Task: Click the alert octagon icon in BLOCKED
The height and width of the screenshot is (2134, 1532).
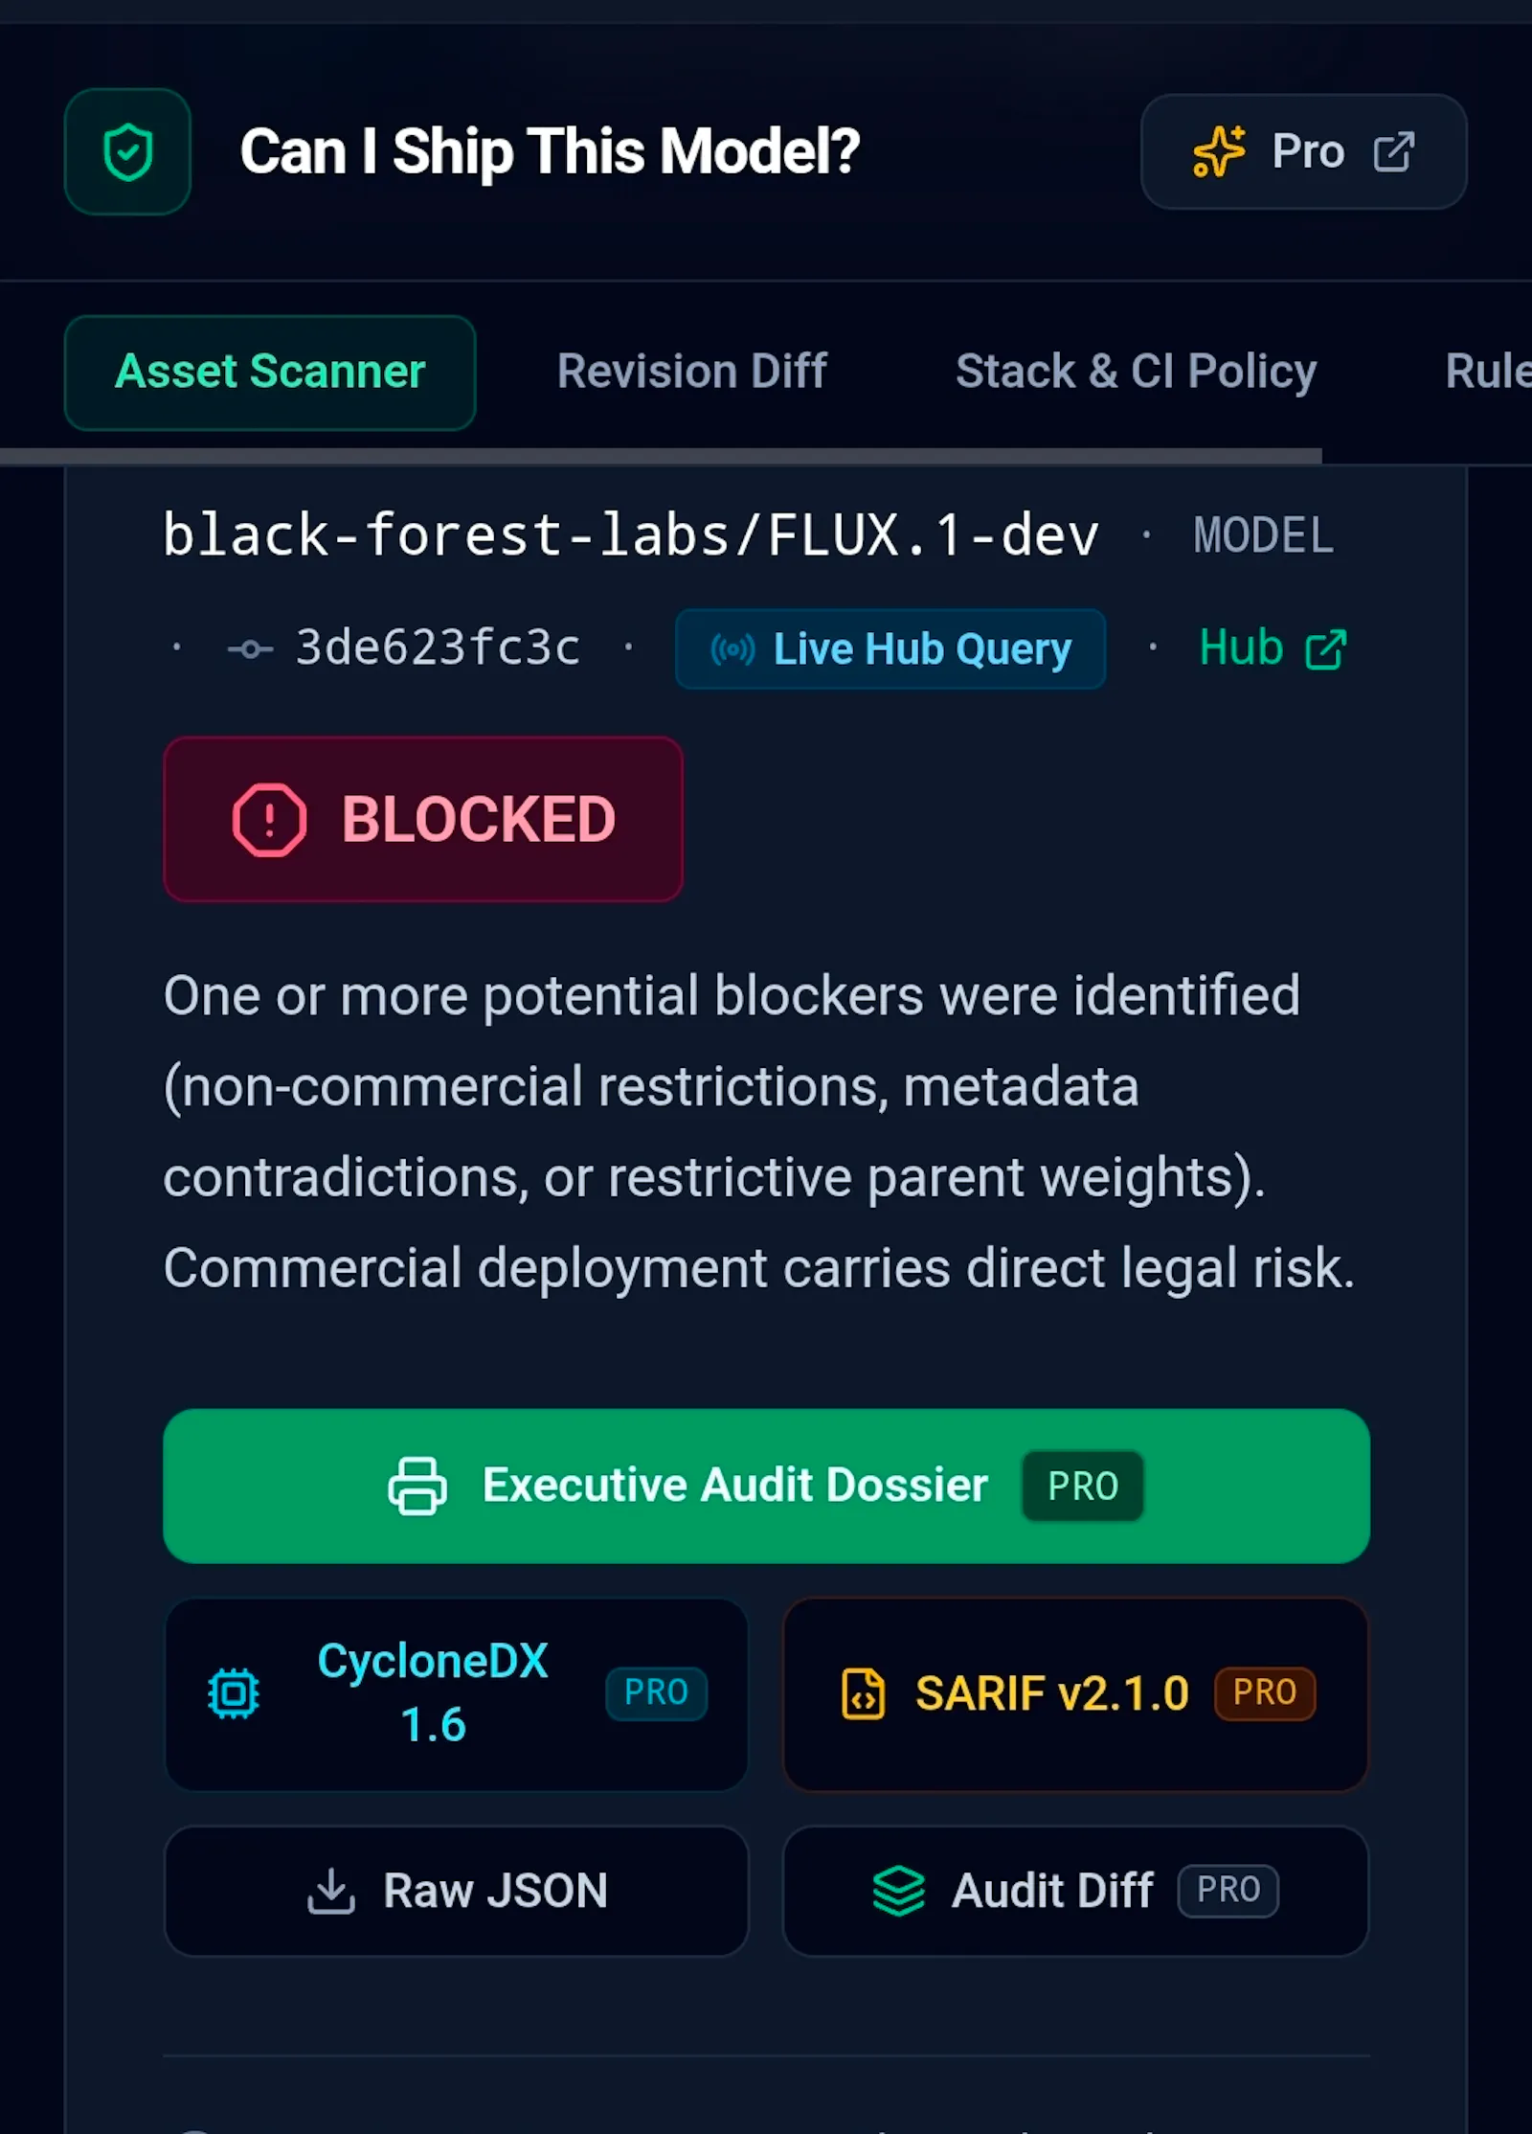Action: click(269, 820)
